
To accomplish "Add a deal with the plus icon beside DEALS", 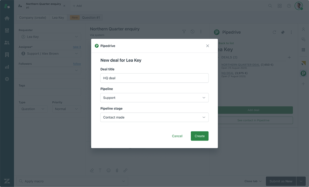I will 289,58.
